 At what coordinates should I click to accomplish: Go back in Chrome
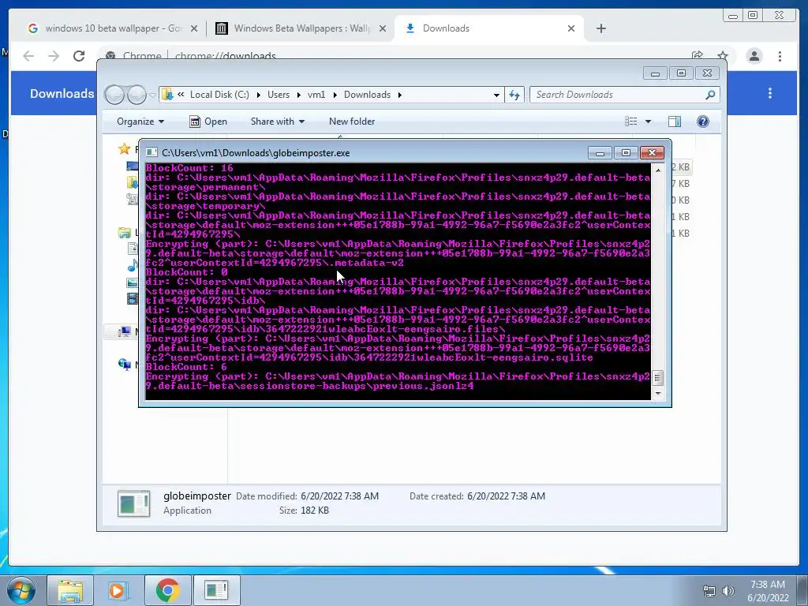(28, 56)
